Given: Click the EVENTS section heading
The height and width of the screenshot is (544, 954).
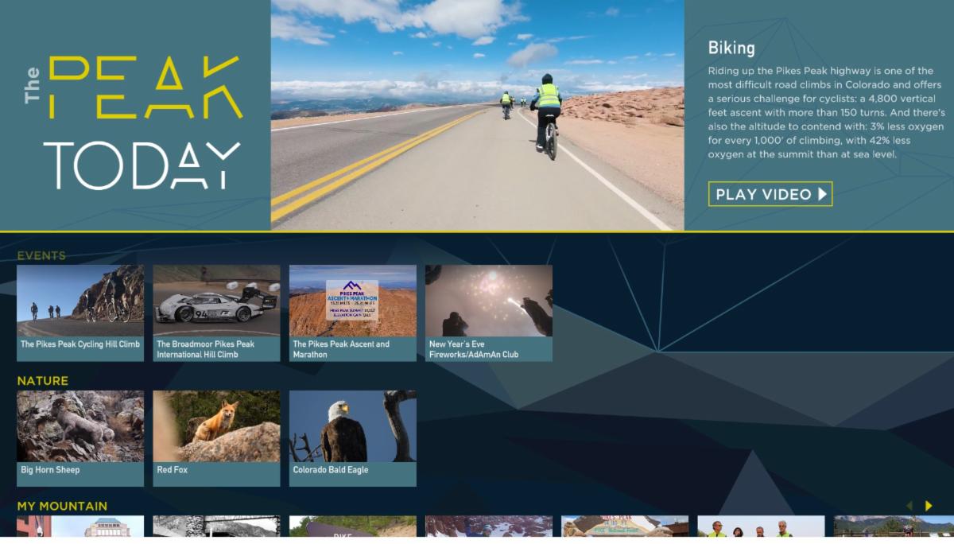Looking at the screenshot, I should (x=41, y=255).
